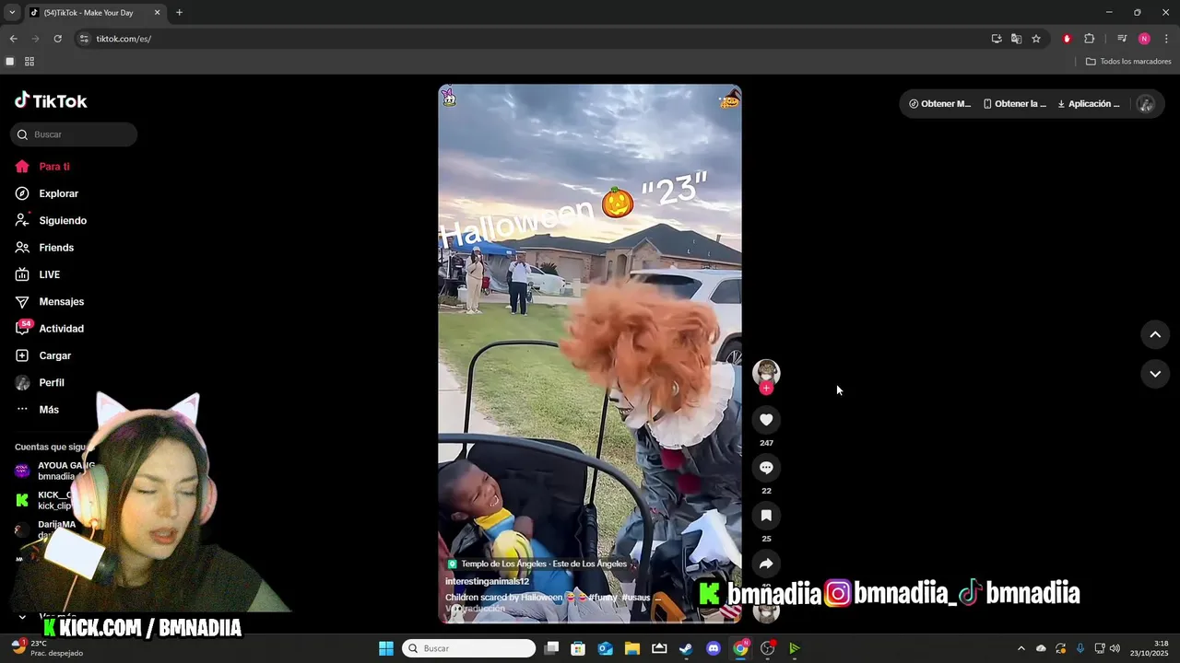1180x663 pixels.
Task: Go to next video with down chevron
Action: coord(1155,373)
